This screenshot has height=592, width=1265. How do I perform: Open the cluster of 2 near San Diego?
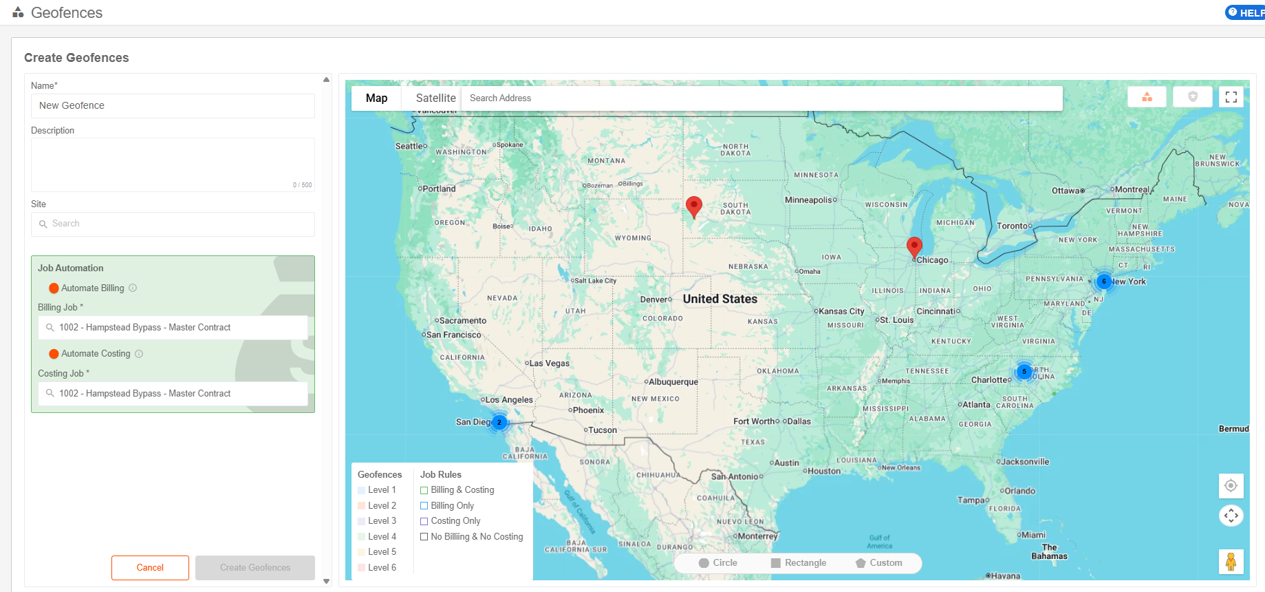[x=499, y=422]
